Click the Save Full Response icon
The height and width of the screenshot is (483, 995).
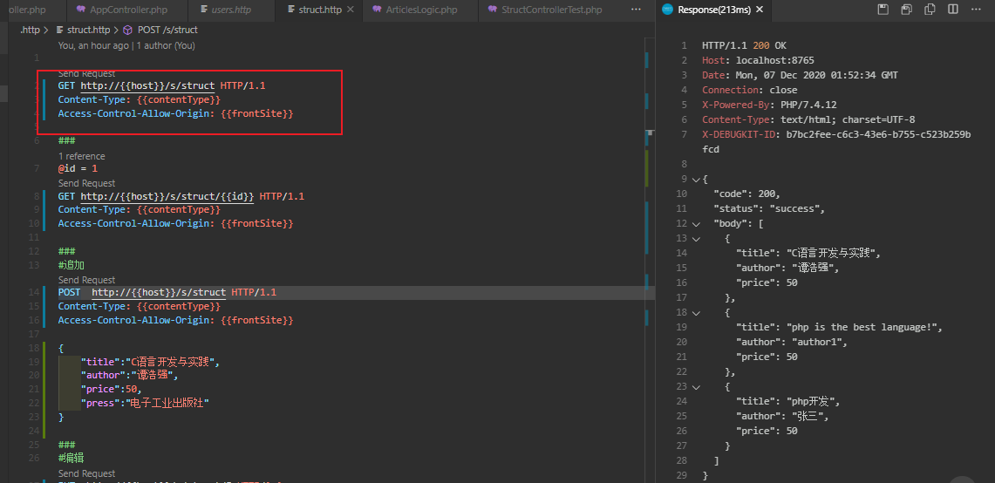[x=883, y=10]
